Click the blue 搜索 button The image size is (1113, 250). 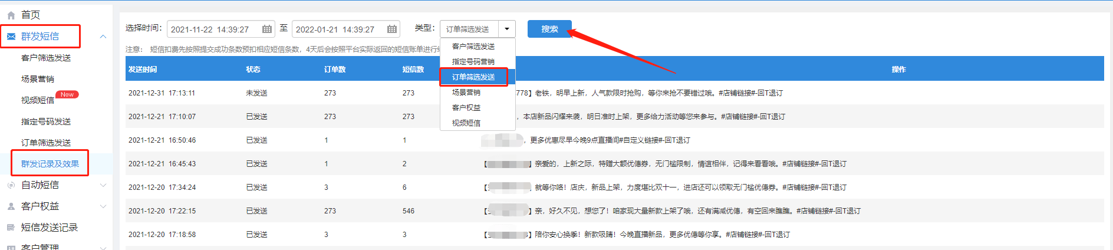tap(549, 29)
